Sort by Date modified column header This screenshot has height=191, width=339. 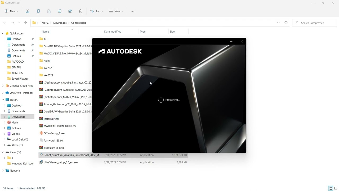click(113, 32)
